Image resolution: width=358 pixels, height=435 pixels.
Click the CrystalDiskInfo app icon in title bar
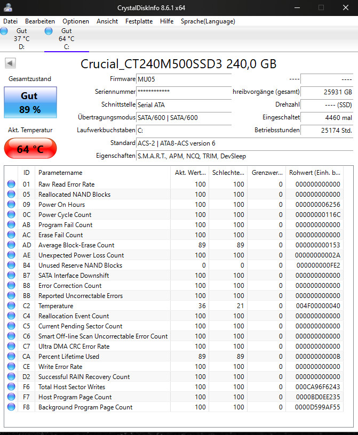tap(8, 7)
